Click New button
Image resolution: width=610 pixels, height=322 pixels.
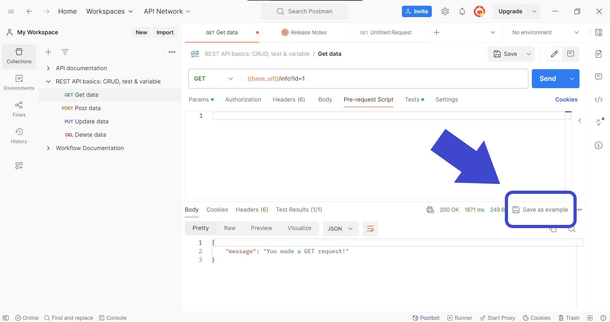pyautogui.click(x=141, y=32)
